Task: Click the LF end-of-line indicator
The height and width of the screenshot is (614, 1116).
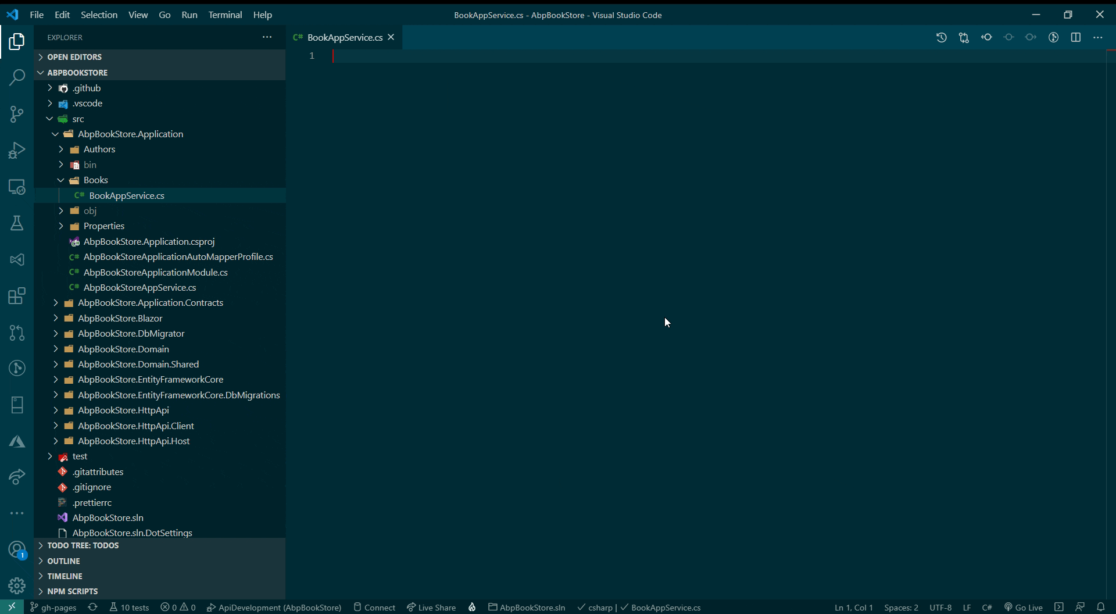Action: (x=967, y=607)
